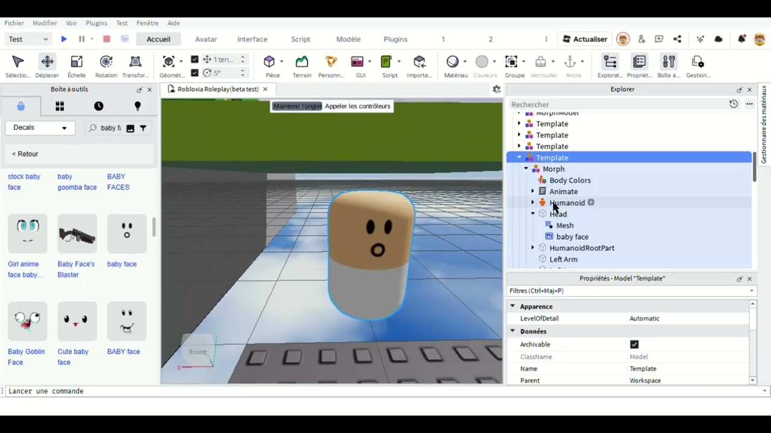Add child to Humanoid plus button
The height and width of the screenshot is (433, 771).
[x=591, y=203]
